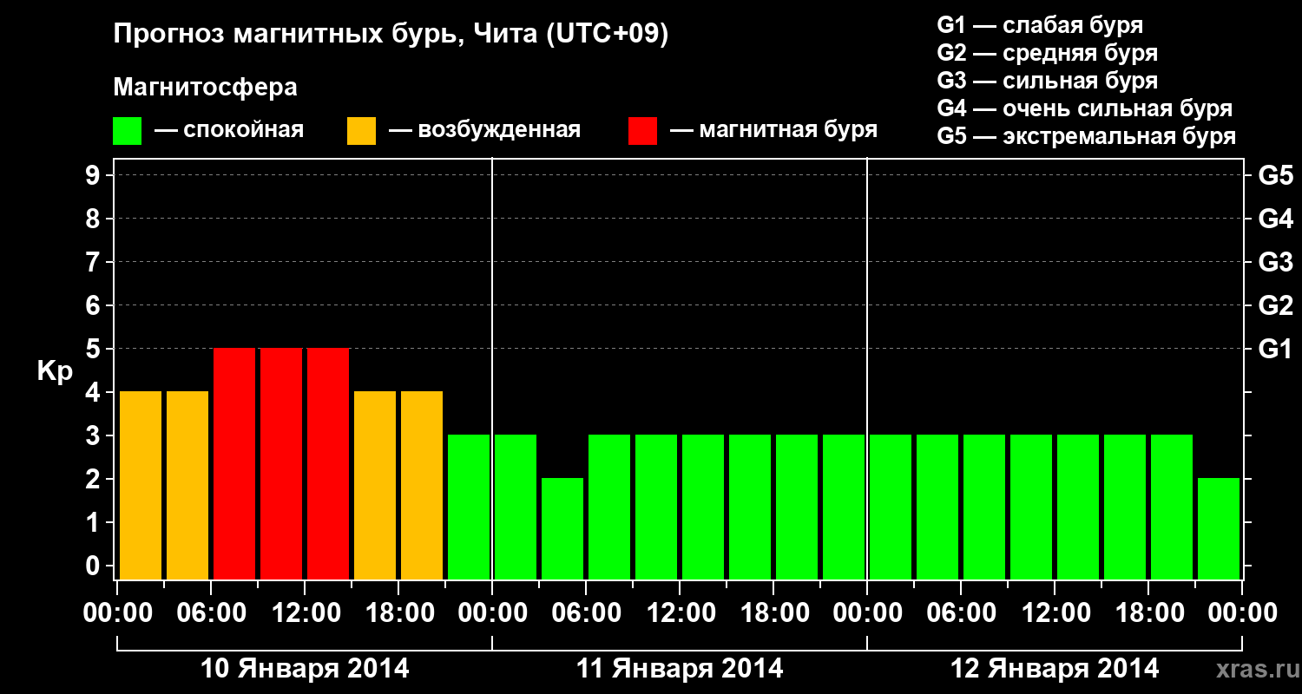Screen dimensions: 1302x694
Task: Click the first '06:00' time axis label
Action: pyautogui.click(x=211, y=613)
